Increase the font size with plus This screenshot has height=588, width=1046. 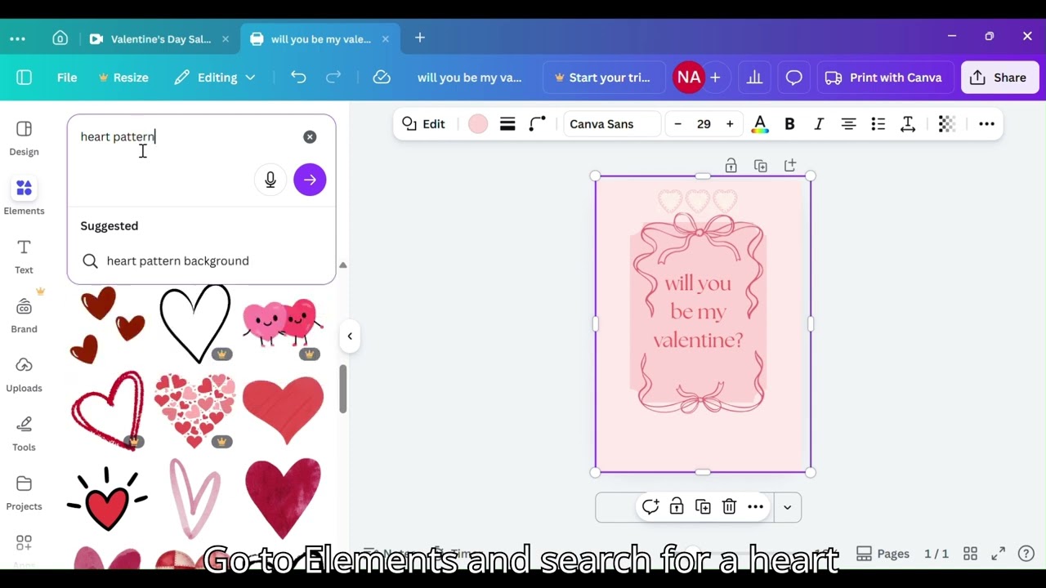[730, 124]
